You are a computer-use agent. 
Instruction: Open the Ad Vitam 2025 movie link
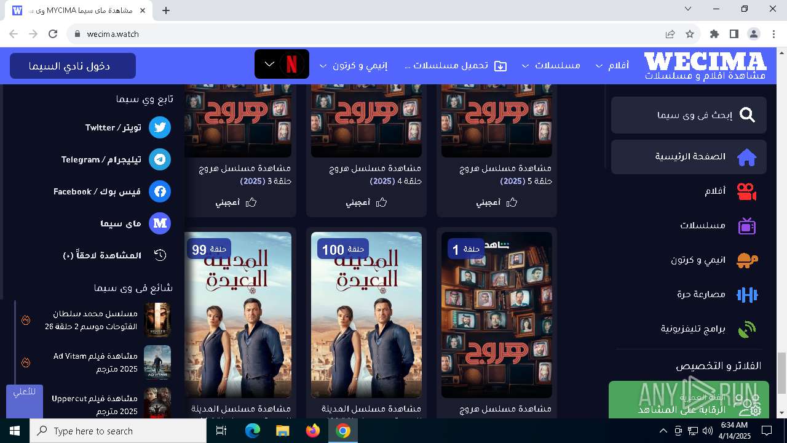(x=95, y=362)
